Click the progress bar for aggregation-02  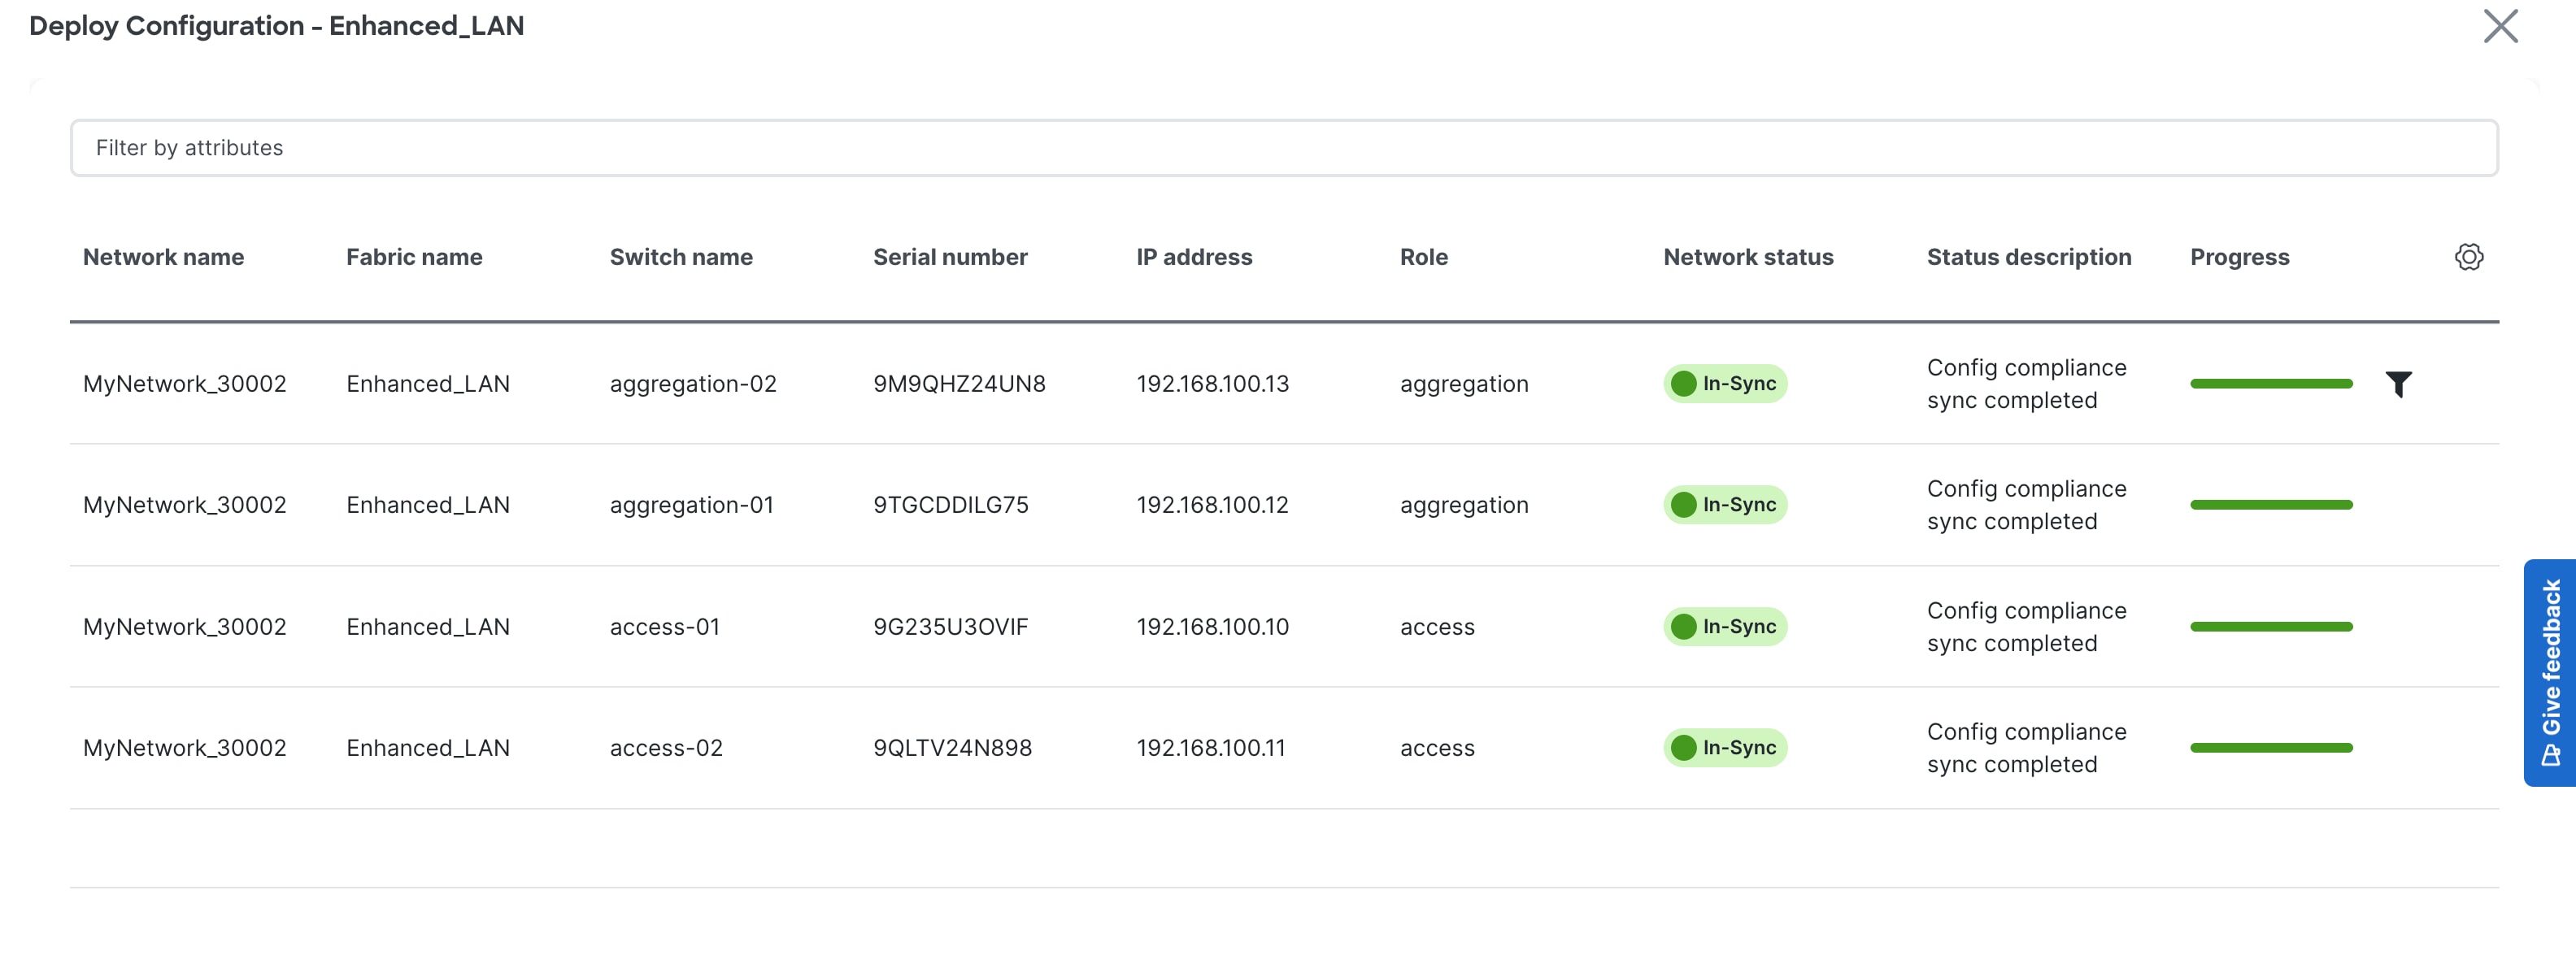(2271, 384)
